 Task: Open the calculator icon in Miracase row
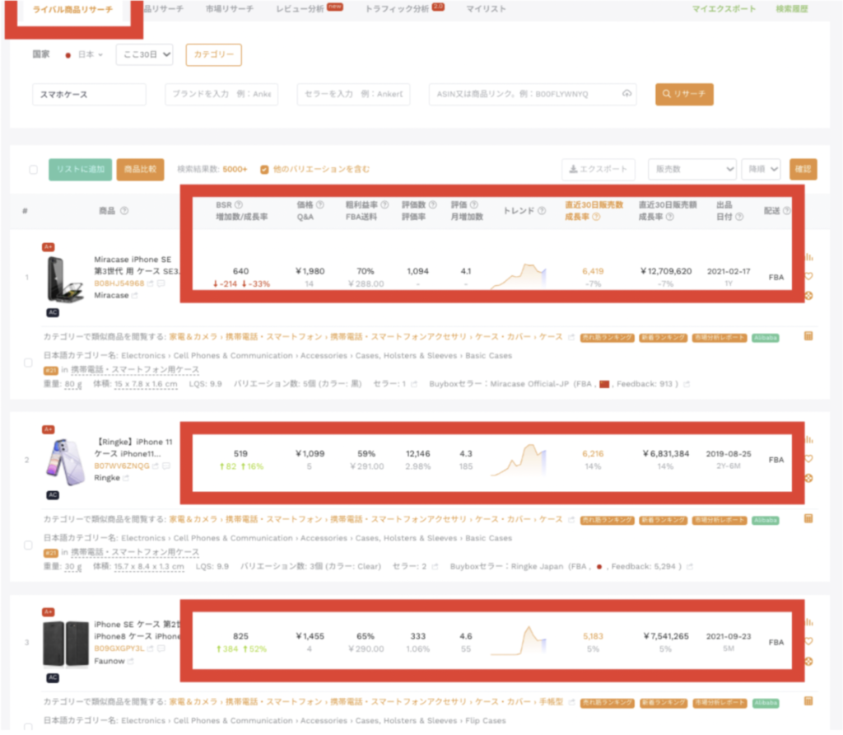(808, 336)
